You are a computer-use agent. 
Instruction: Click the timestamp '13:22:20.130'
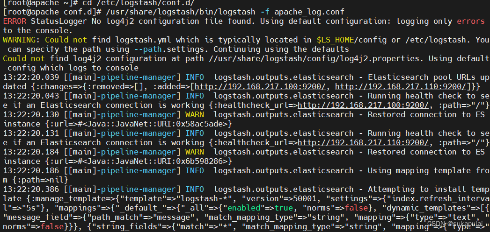(x=31, y=114)
